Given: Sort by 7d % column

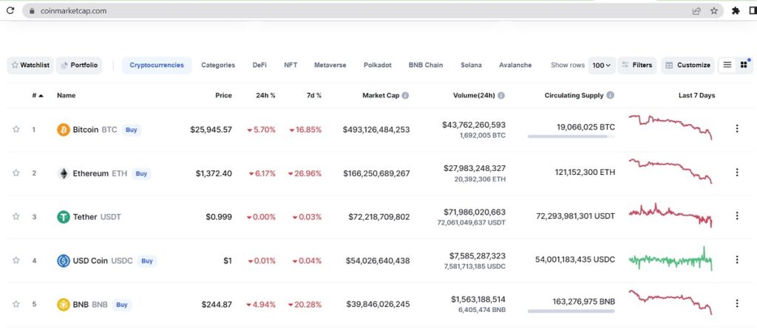Looking at the screenshot, I should click(x=313, y=95).
